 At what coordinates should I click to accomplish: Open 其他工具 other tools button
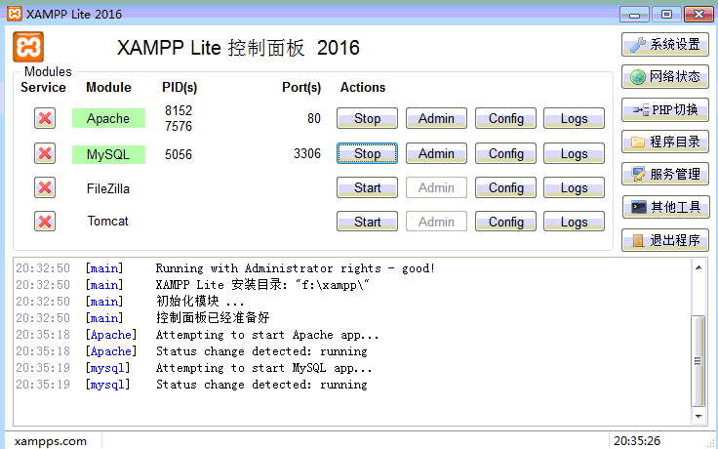(665, 207)
